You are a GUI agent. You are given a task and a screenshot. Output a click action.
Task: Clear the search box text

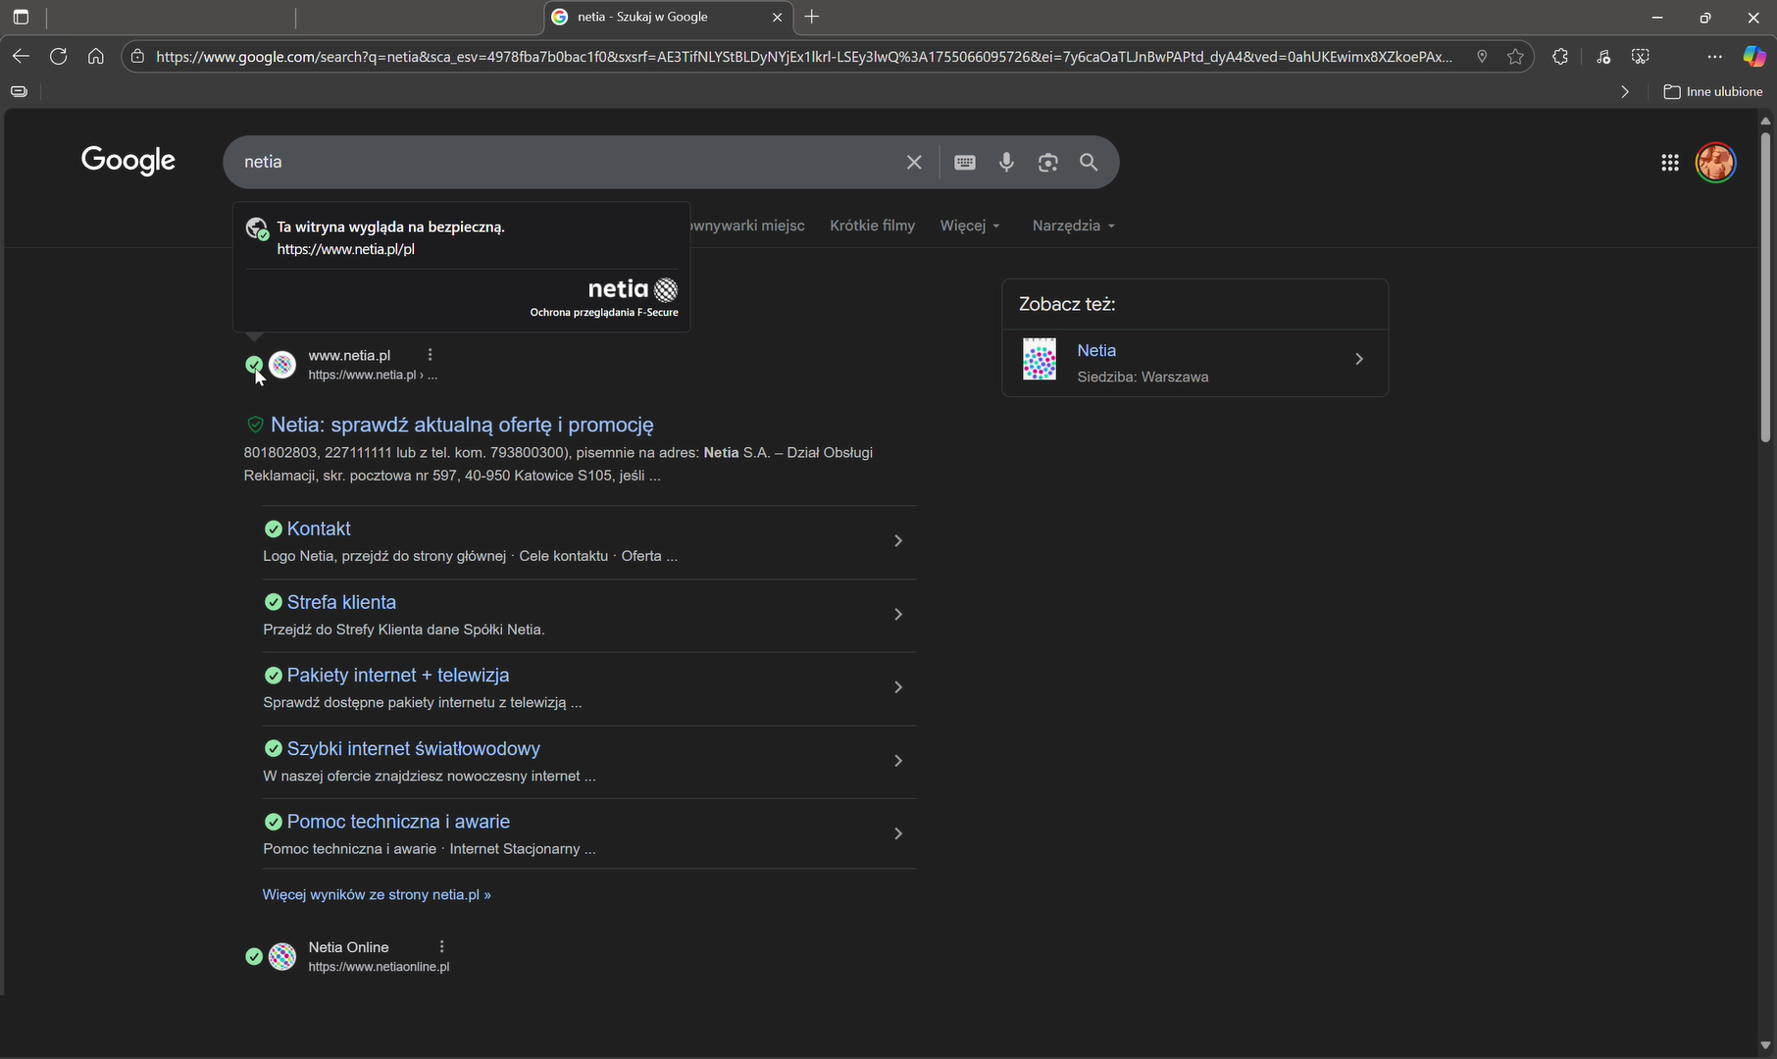click(914, 163)
